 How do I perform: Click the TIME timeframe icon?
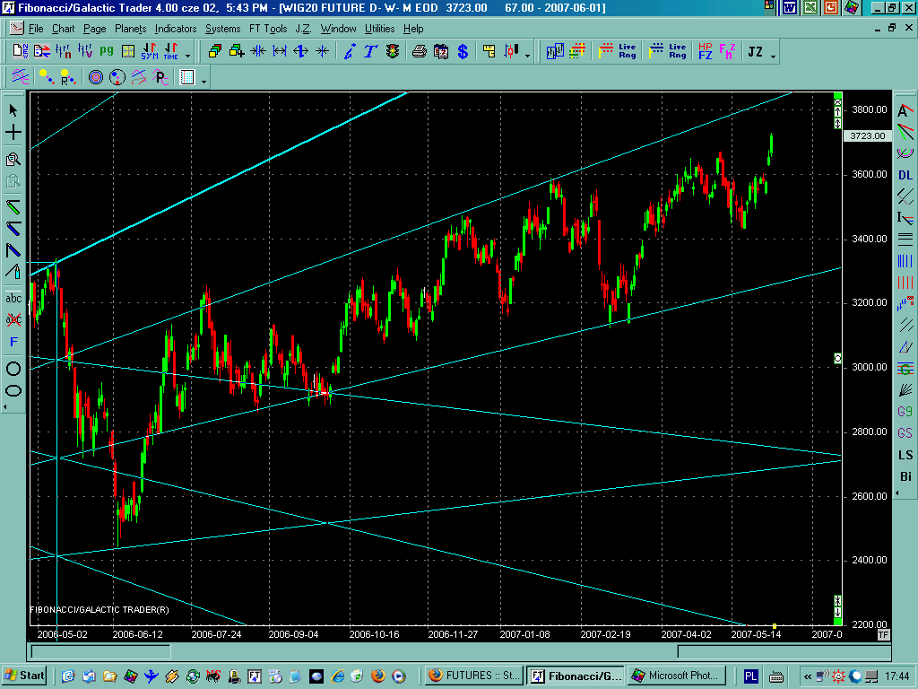[169, 52]
